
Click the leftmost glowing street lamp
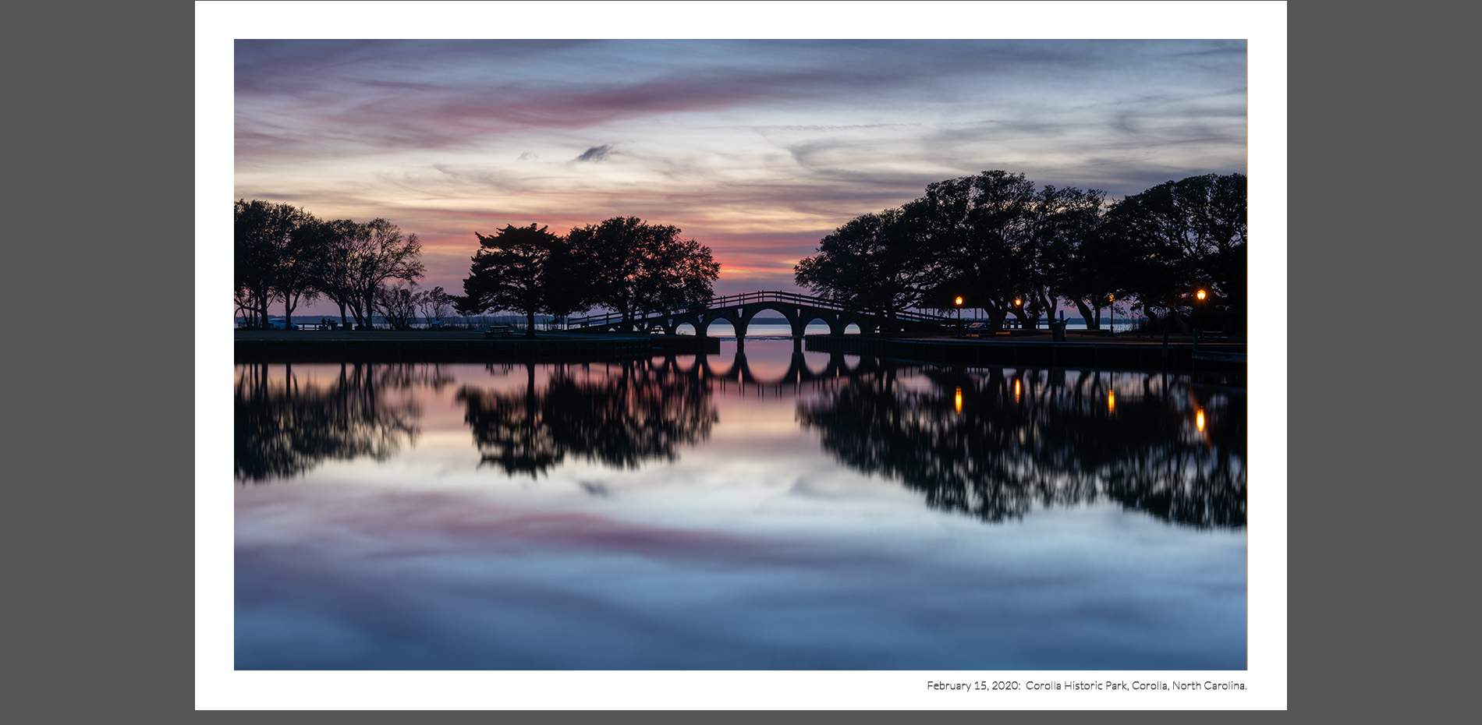click(x=959, y=300)
